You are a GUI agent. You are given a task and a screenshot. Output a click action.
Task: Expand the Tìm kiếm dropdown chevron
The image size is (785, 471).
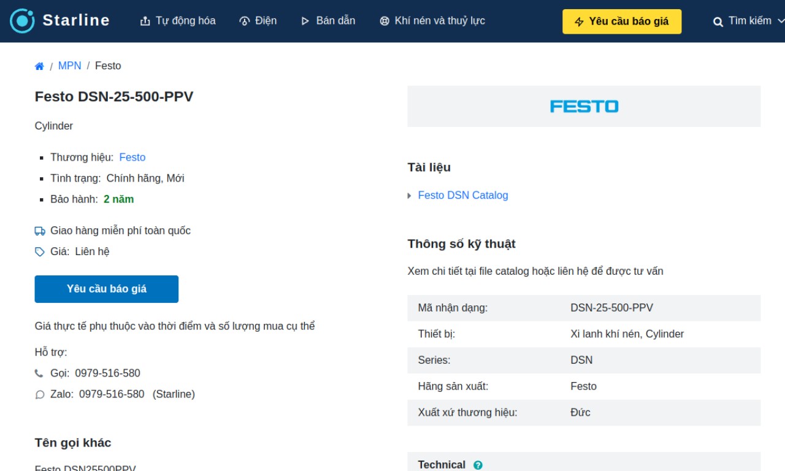[x=781, y=21]
